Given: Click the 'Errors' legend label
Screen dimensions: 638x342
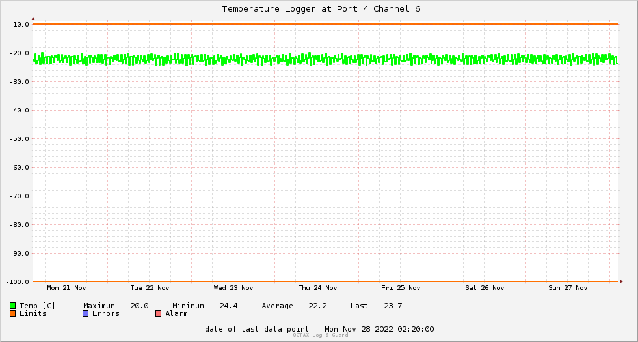Looking at the screenshot, I should pyautogui.click(x=106, y=313).
